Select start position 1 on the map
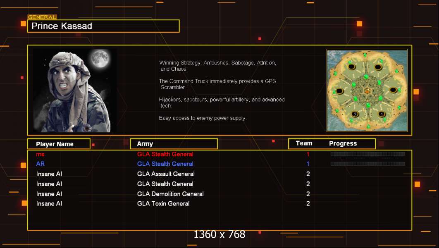 click(381, 114)
